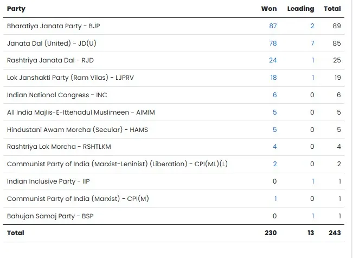Open Hindustani Awam Morcha won seats link

pyautogui.click(x=274, y=130)
